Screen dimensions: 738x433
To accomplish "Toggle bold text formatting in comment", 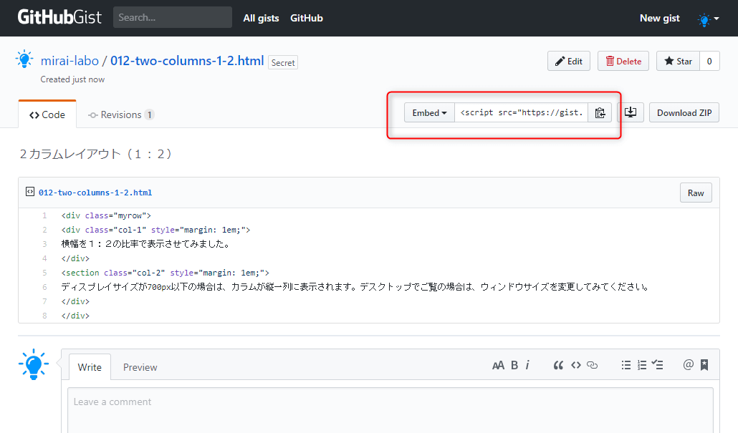I will point(514,365).
